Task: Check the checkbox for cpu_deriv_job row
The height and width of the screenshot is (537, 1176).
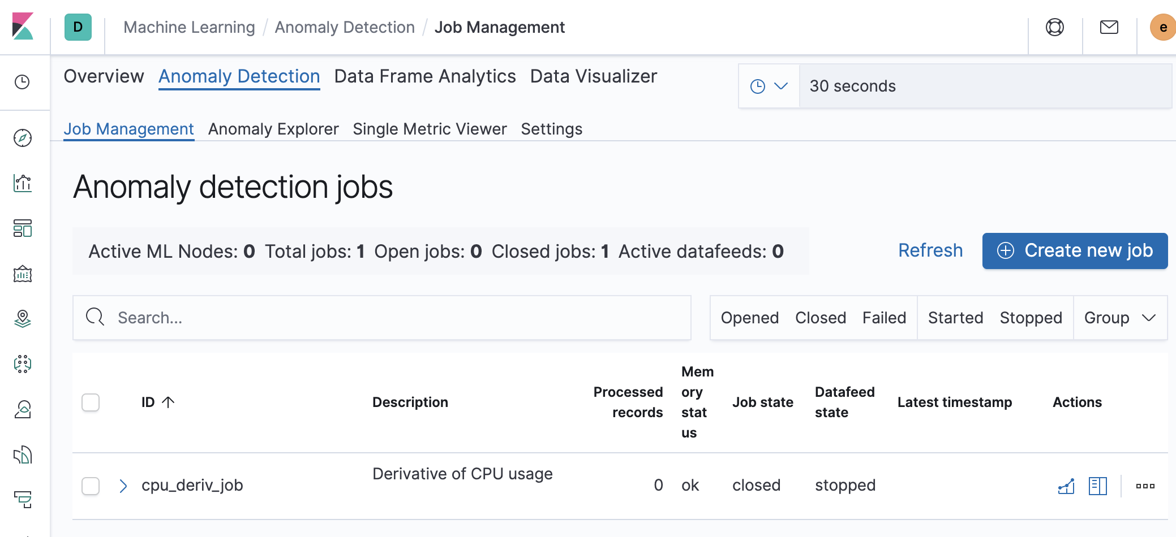Action: (91, 485)
